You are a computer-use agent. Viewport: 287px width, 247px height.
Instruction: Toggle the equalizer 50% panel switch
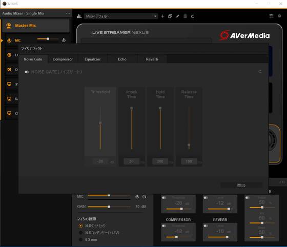coord(248,198)
